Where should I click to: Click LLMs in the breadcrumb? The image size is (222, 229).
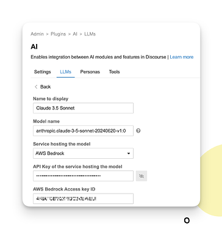[x=90, y=34]
